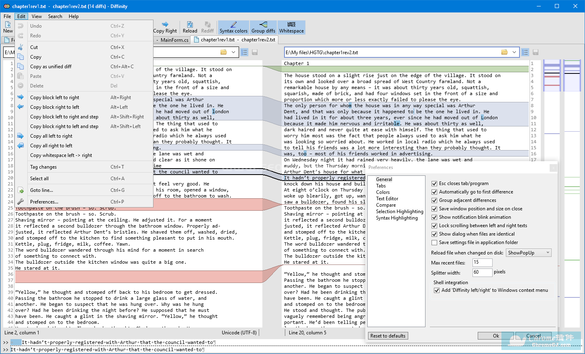Toggle the Whitespace toolbar button

coord(291,27)
